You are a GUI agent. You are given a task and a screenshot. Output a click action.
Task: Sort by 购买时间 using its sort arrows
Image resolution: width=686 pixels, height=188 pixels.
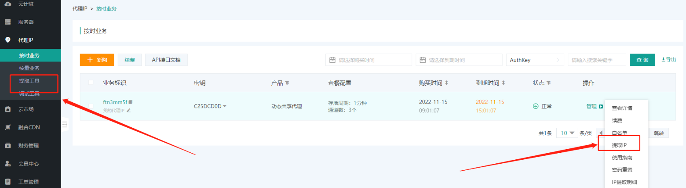pos(447,83)
